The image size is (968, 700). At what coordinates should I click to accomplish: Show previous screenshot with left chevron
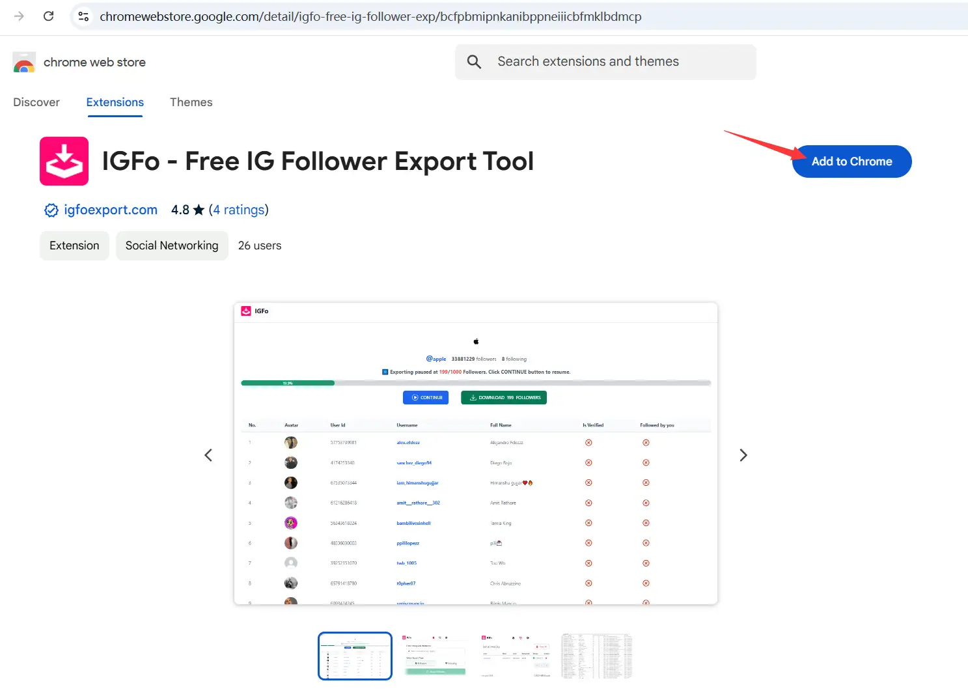[208, 455]
